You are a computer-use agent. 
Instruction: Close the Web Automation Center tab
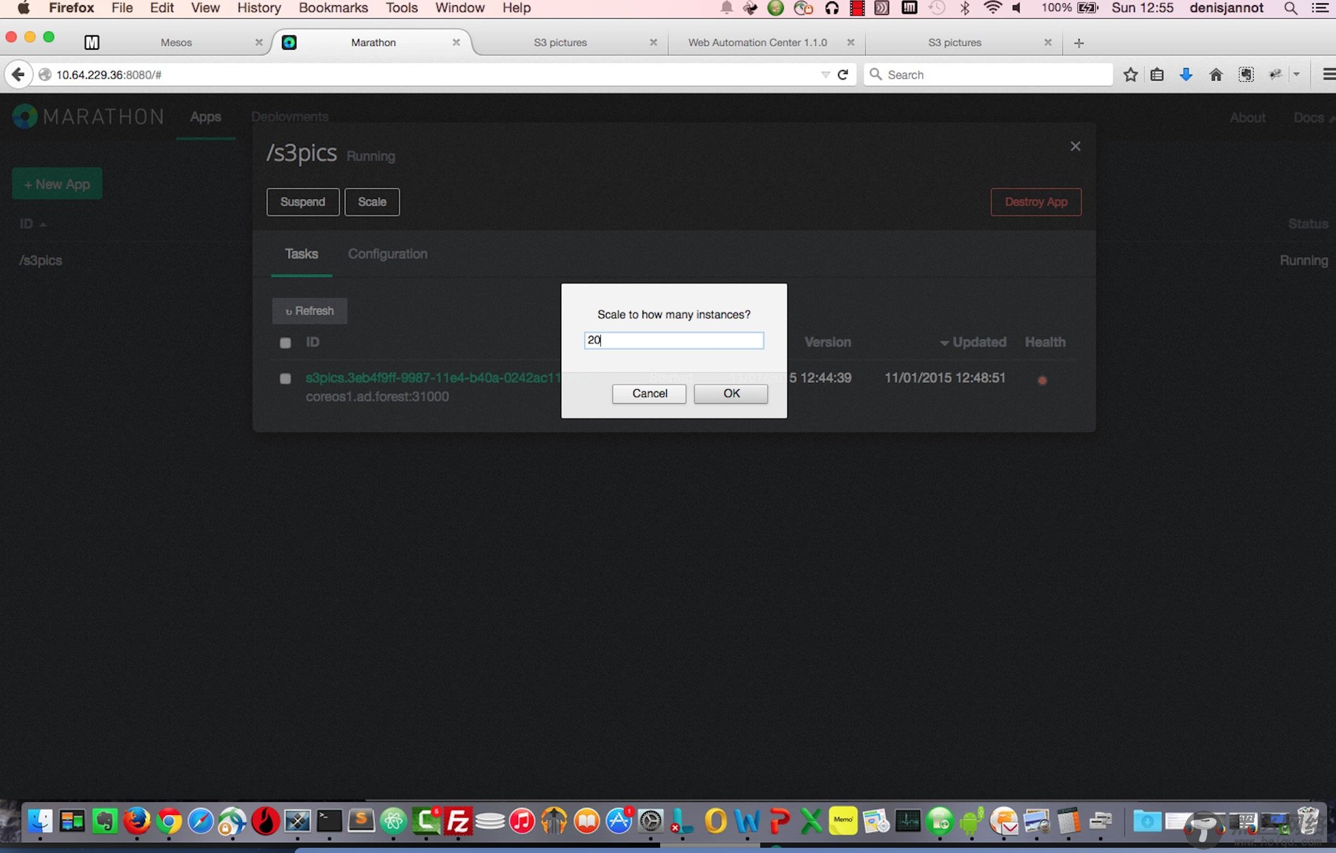tap(851, 43)
